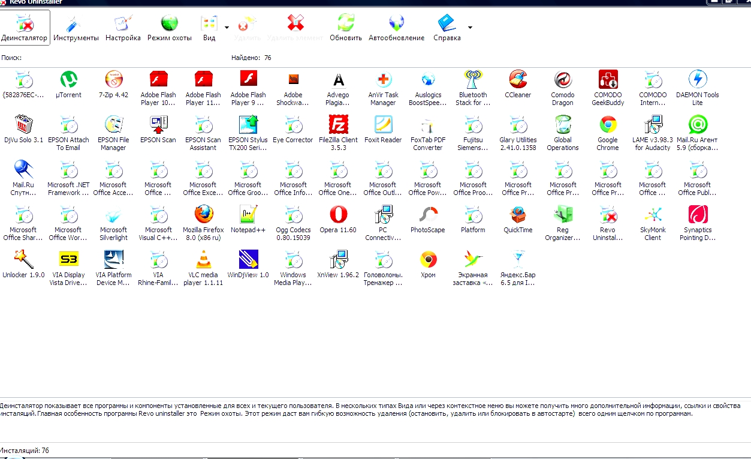Select the Яндекс.Бар 6.5 icon
Viewport: 751px width, 459px height.
pos(518,259)
